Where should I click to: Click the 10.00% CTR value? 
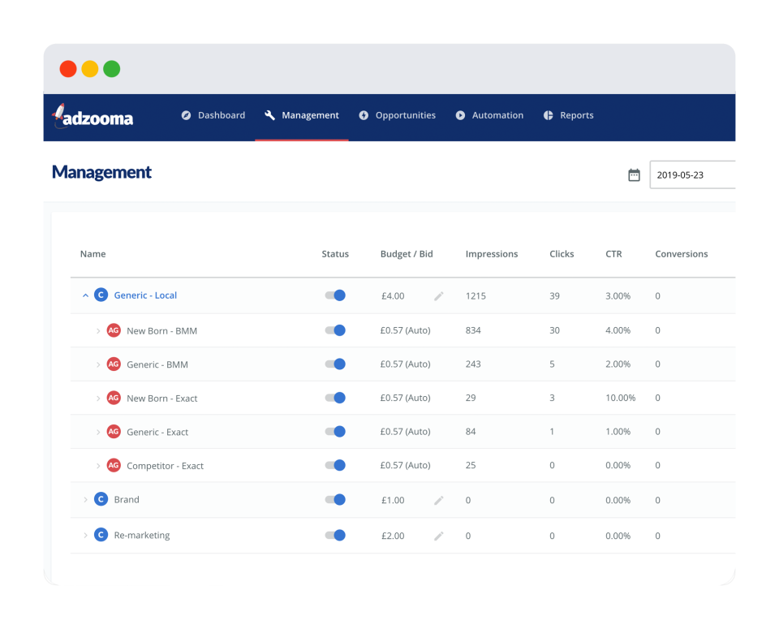[x=620, y=398]
